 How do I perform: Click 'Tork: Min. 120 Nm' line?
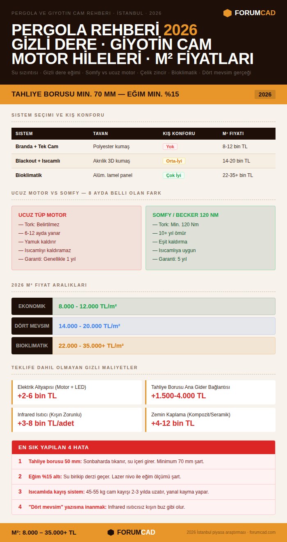click(x=175, y=225)
